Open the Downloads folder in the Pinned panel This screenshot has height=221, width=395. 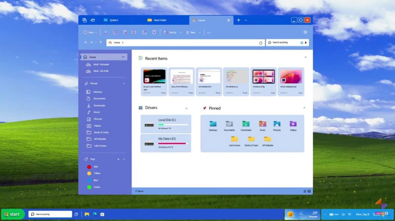click(x=246, y=125)
